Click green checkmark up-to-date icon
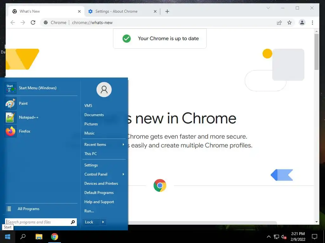 point(126,38)
